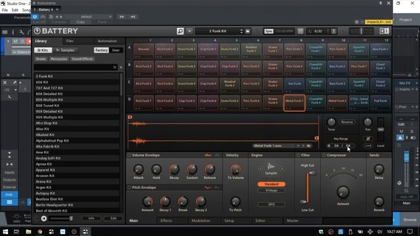
Task: Click the speaker preview icon below library list
Action: [x=44, y=218]
